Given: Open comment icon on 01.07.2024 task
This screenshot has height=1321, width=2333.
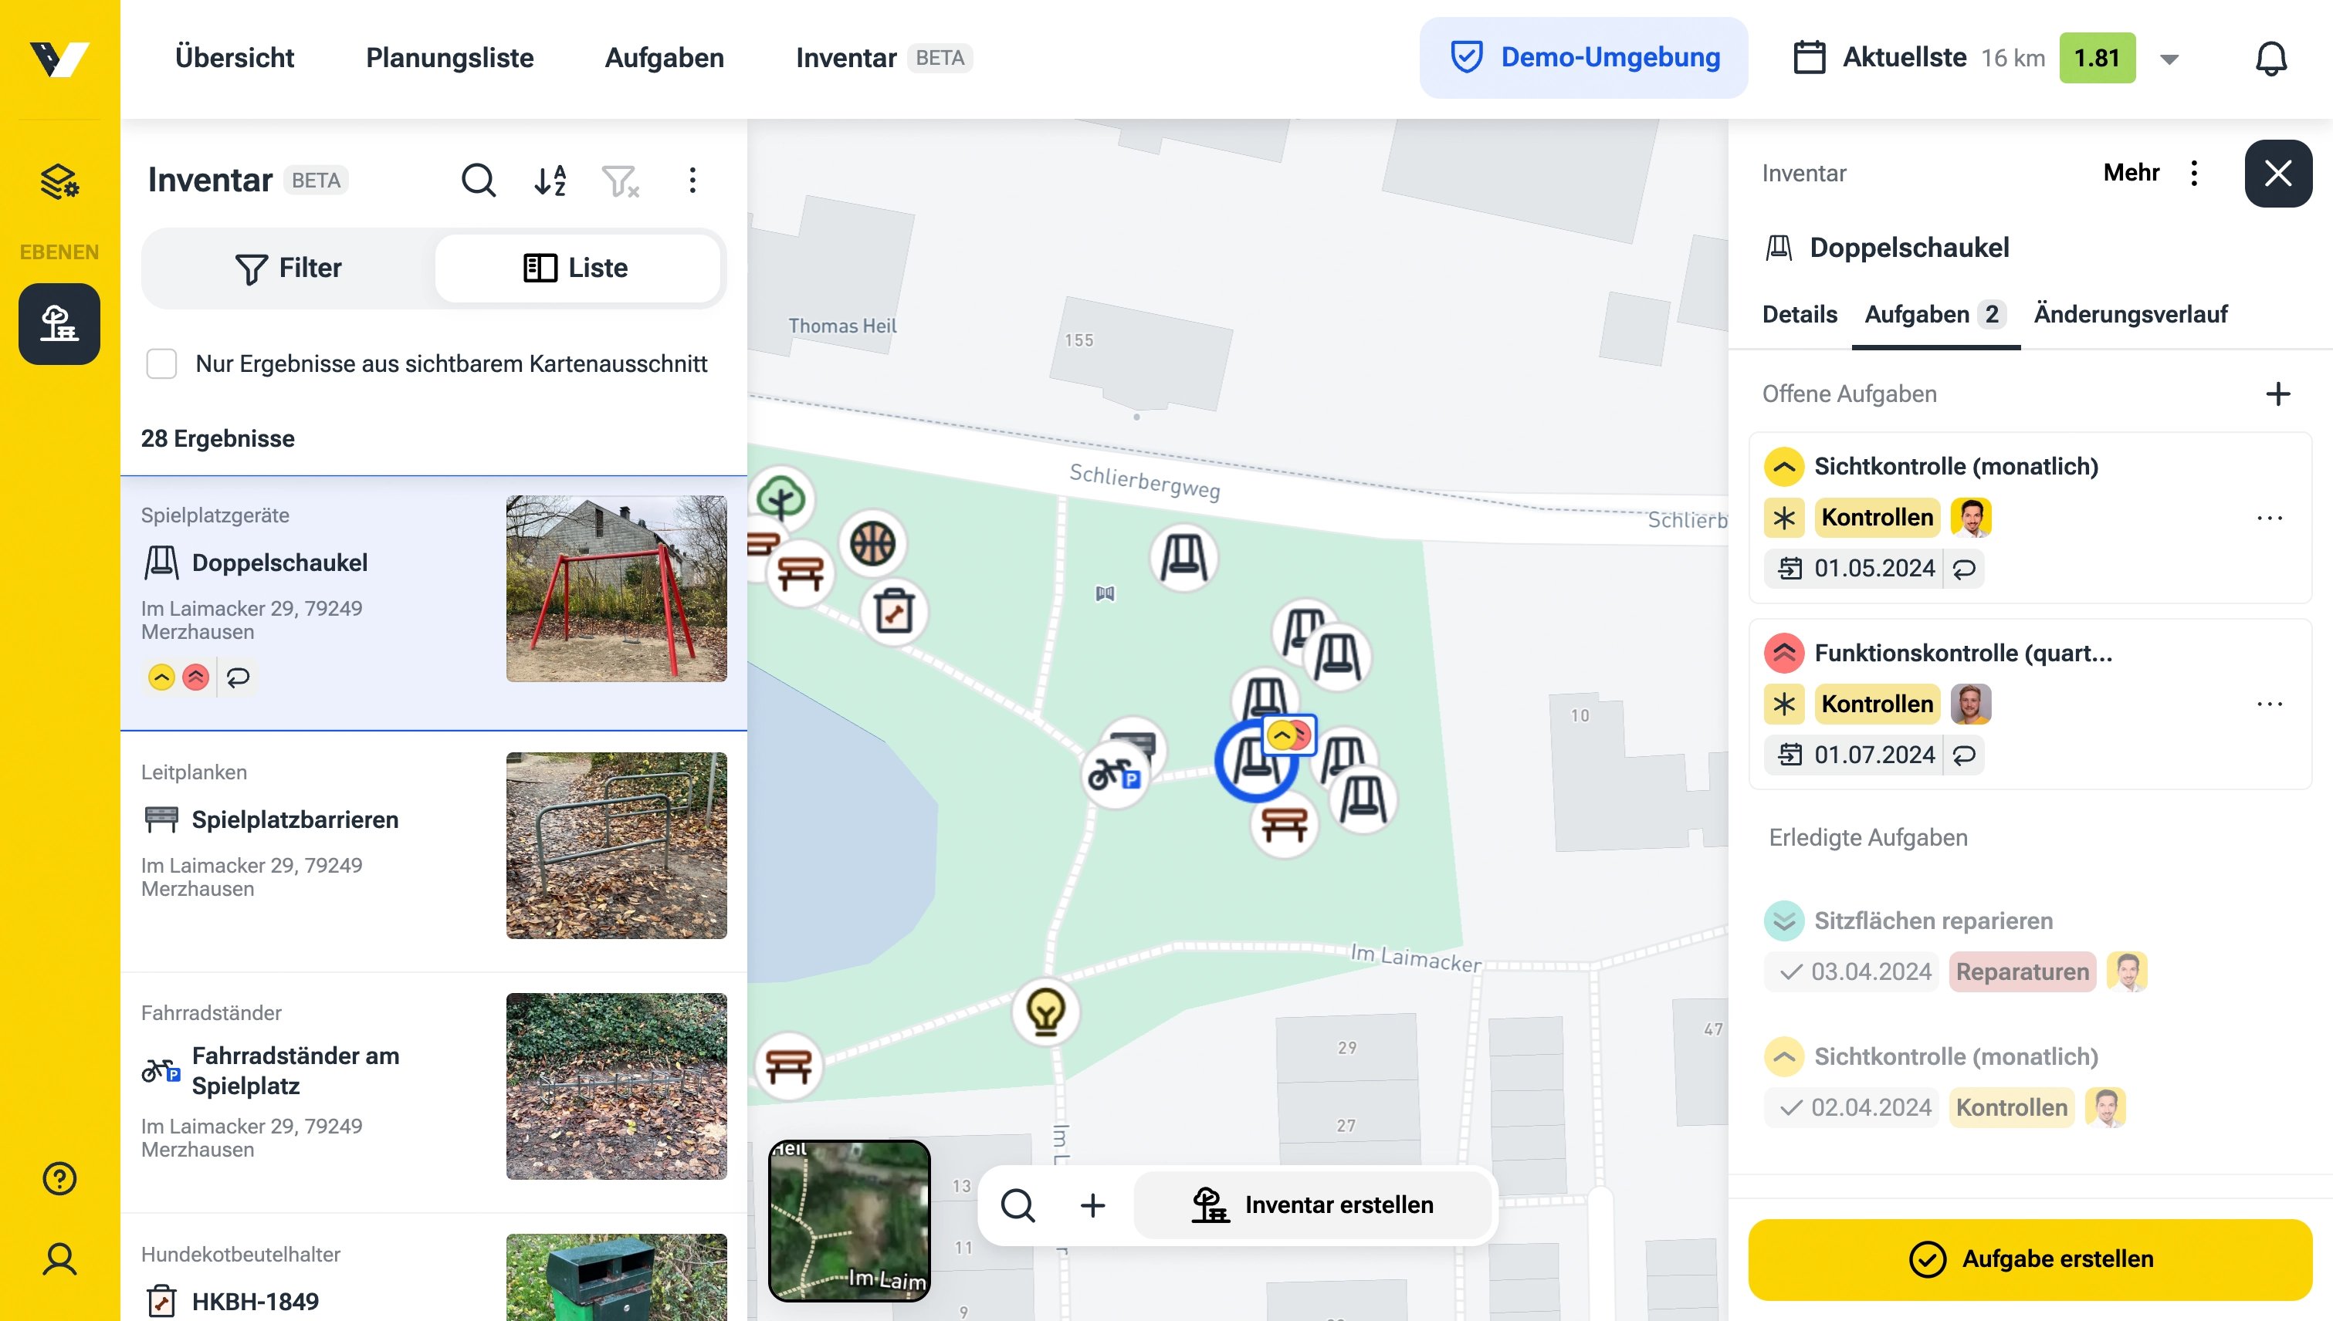Looking at the screenshot, I should click(x=1963, y=755).
